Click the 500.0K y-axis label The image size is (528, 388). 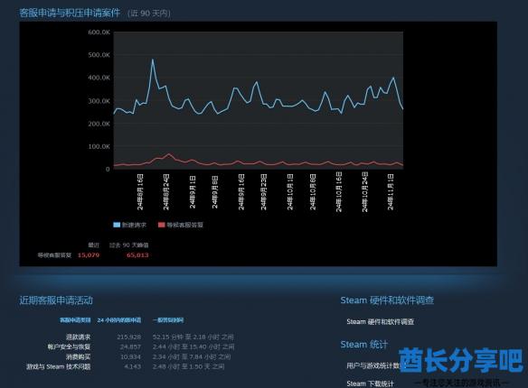pyautogui.click(x=99, y=55)
